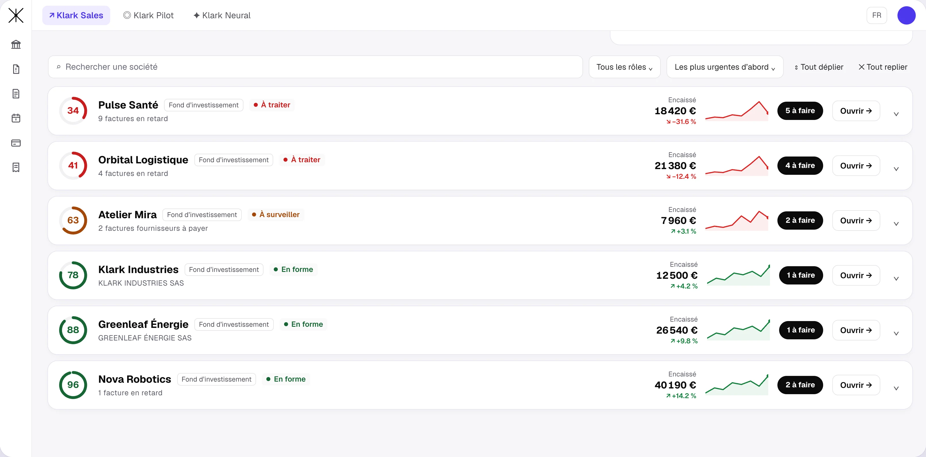926x457 pixels.
Task: Open the text document sidebar icon
Action: [16, 94]
